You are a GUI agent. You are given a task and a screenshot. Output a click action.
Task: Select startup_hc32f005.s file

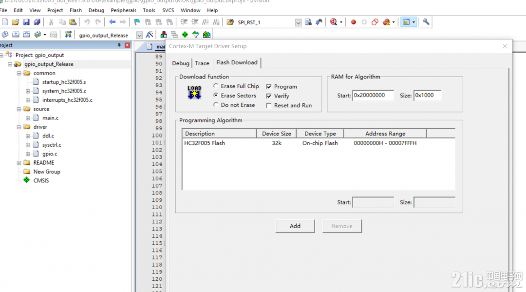point(64,82)
